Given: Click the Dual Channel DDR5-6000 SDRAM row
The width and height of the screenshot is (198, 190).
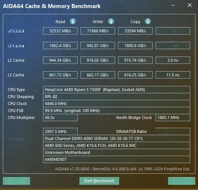Looking at the screenshot, I should (x=117, y=139).
